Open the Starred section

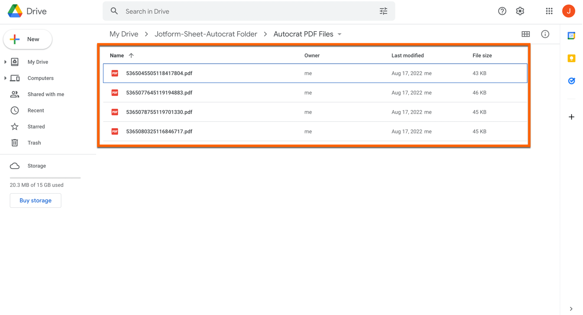click(x=36, y=127)
